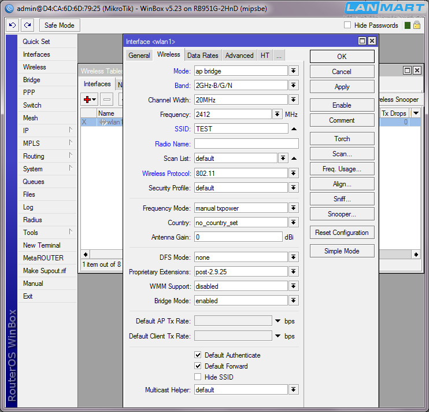The width and height of the screenshot is (429, 412).
Task: Open the Scan List dropdown
Action: (x=283, y=159)
